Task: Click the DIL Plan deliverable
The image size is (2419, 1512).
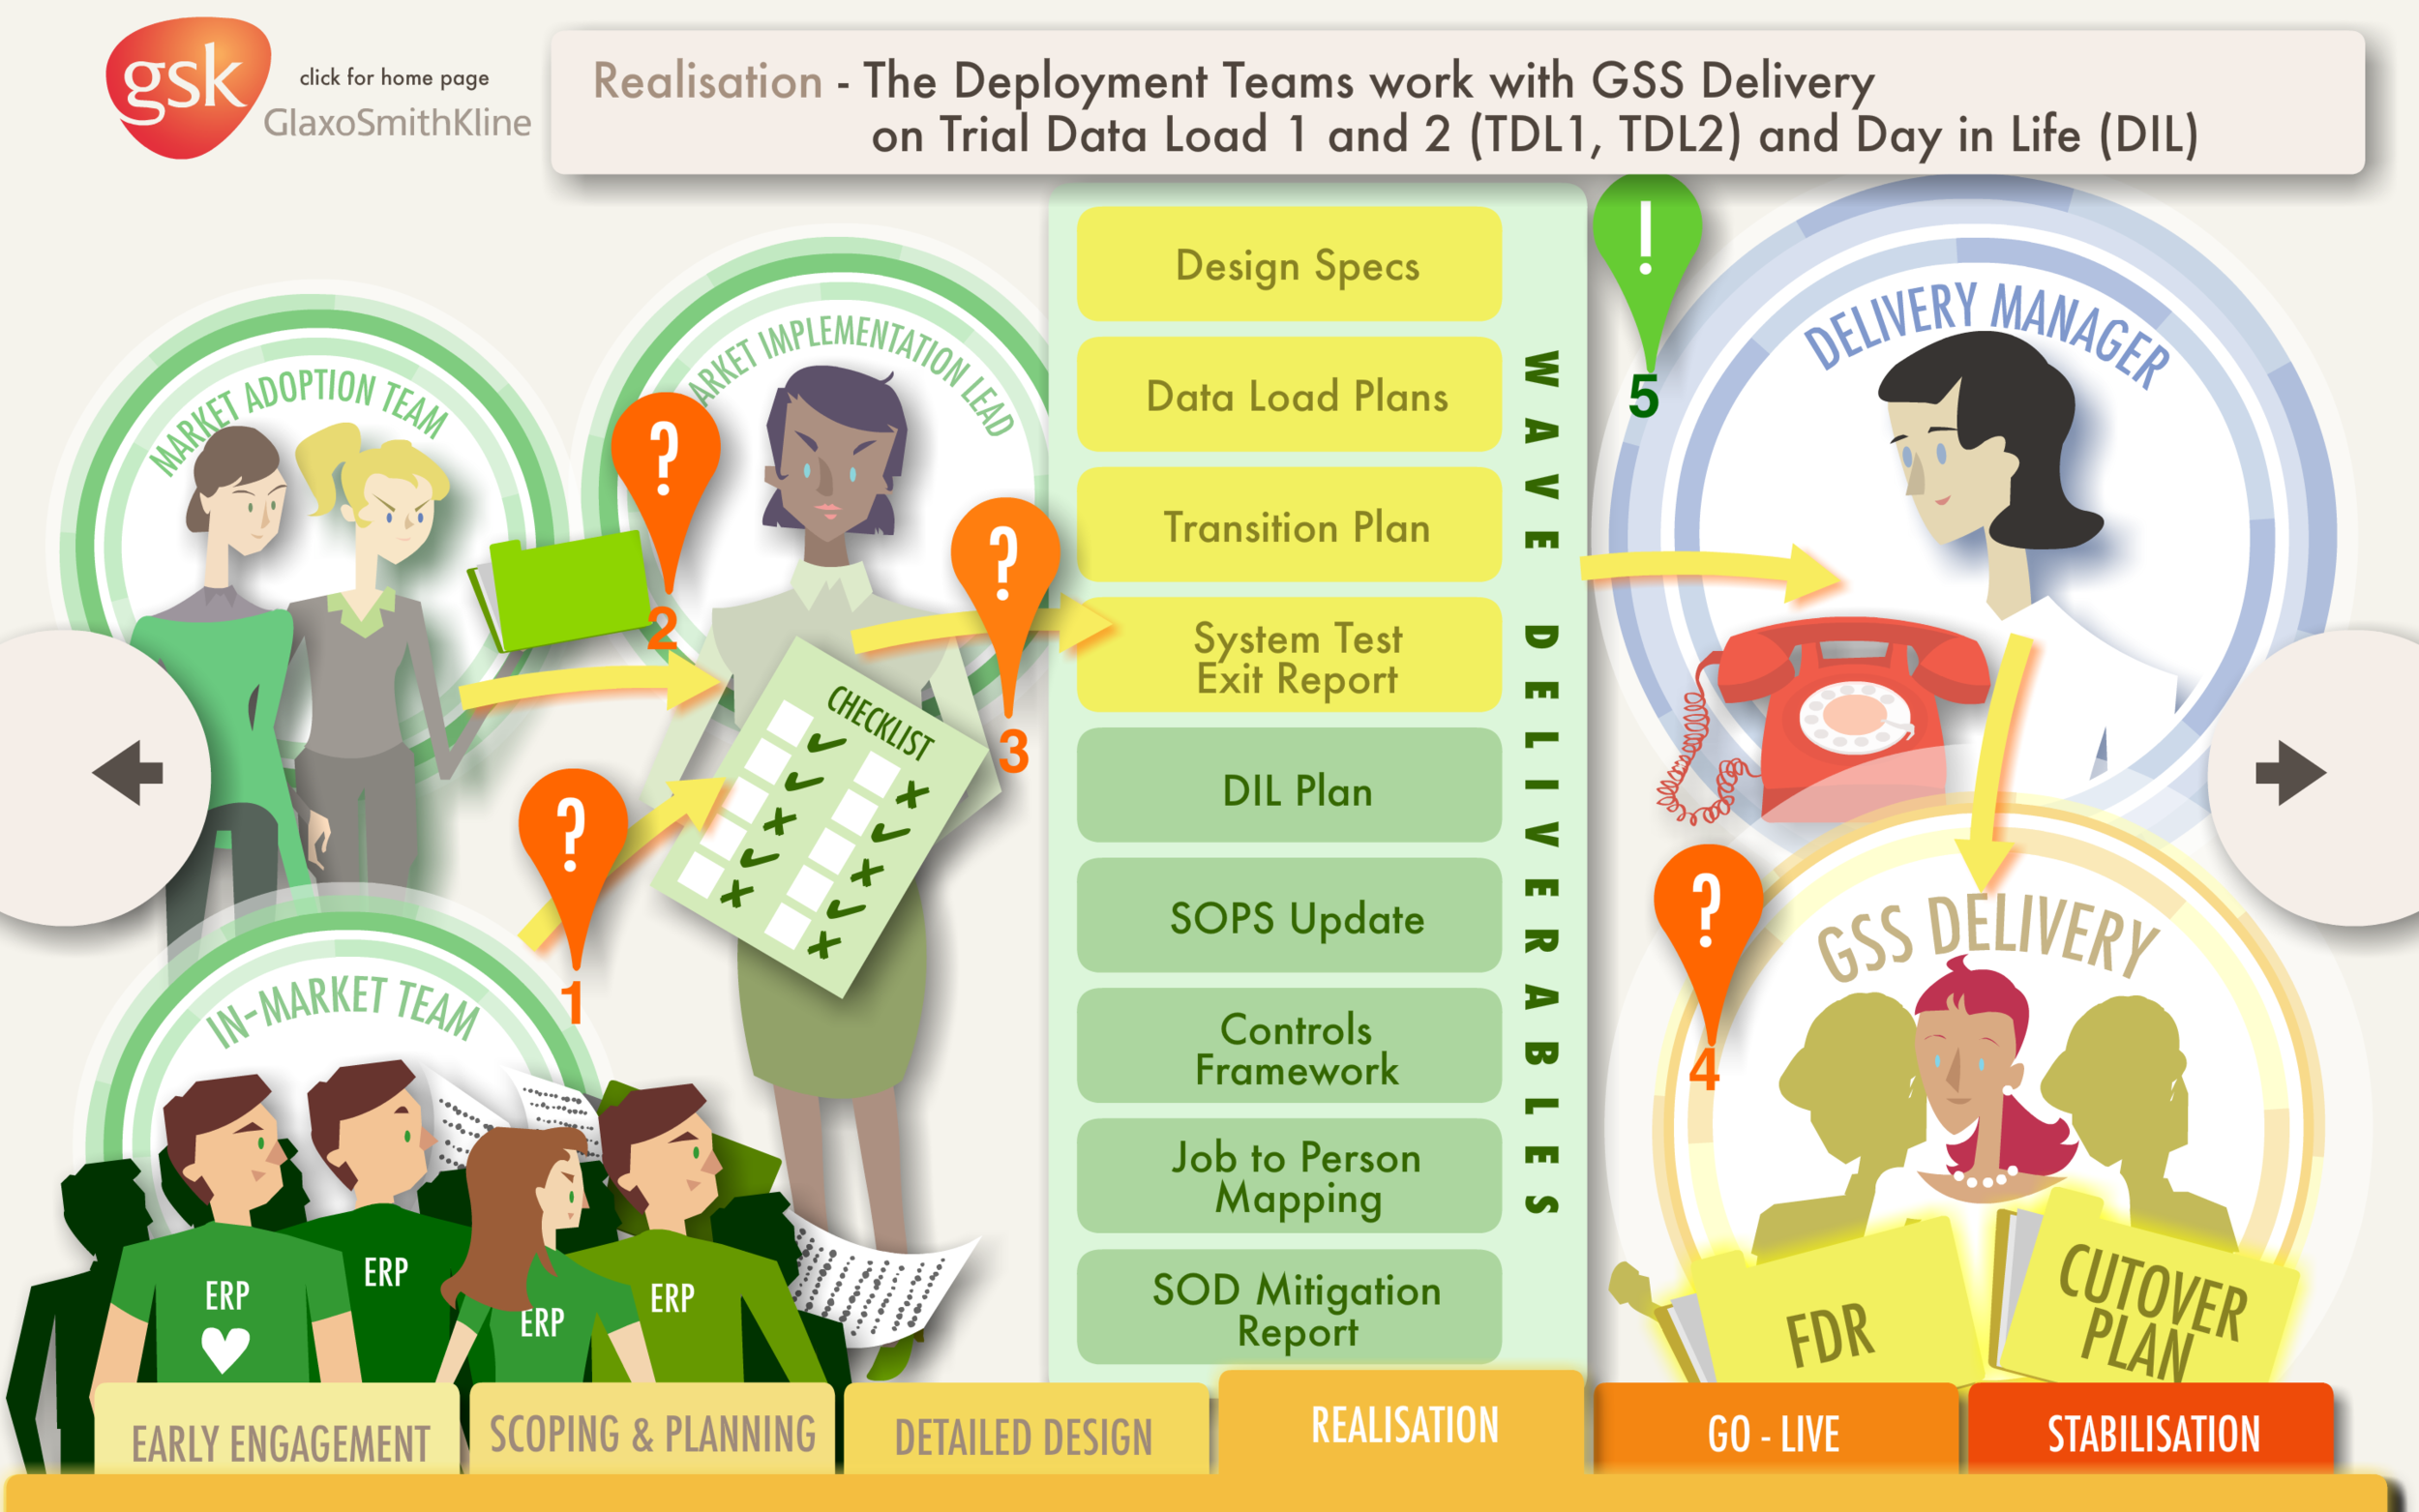Action: point(1290,788)
